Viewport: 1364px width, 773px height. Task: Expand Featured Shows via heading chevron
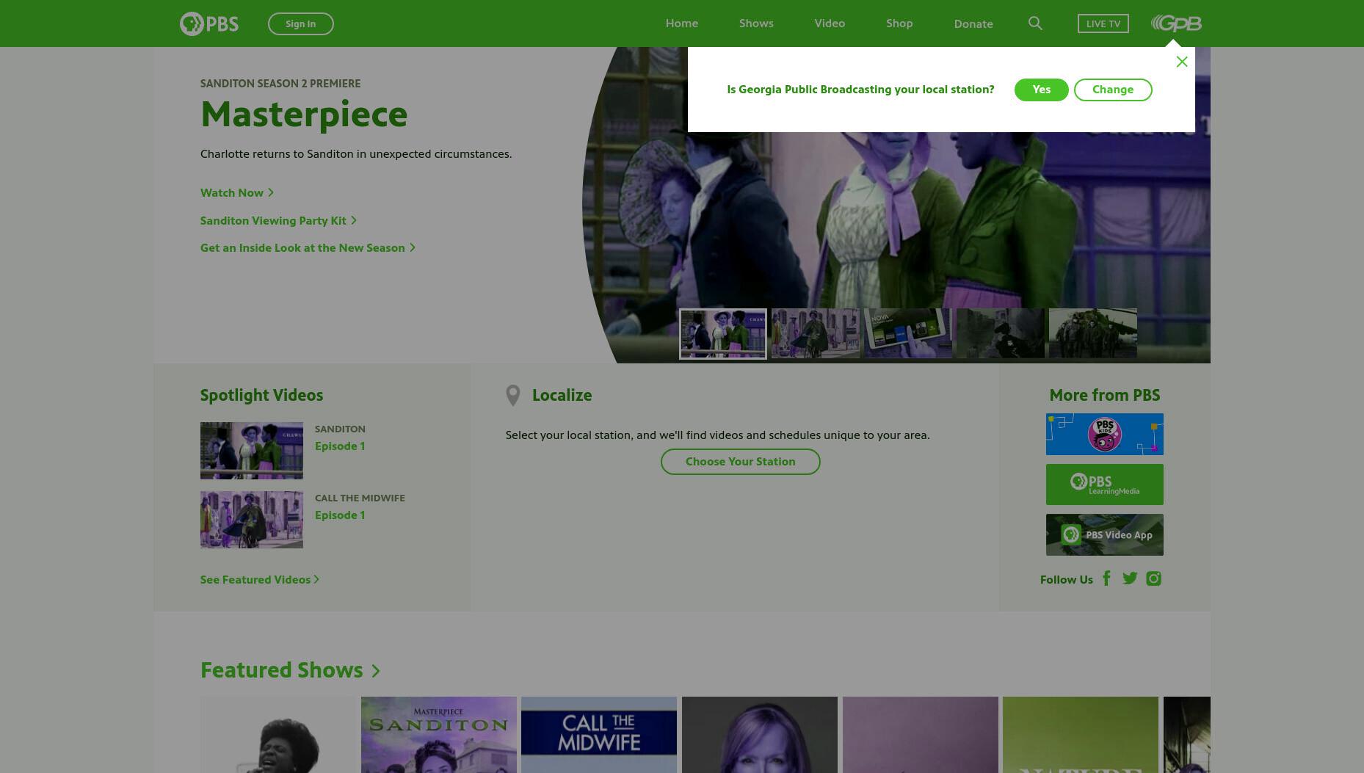[x=375, y=671]
